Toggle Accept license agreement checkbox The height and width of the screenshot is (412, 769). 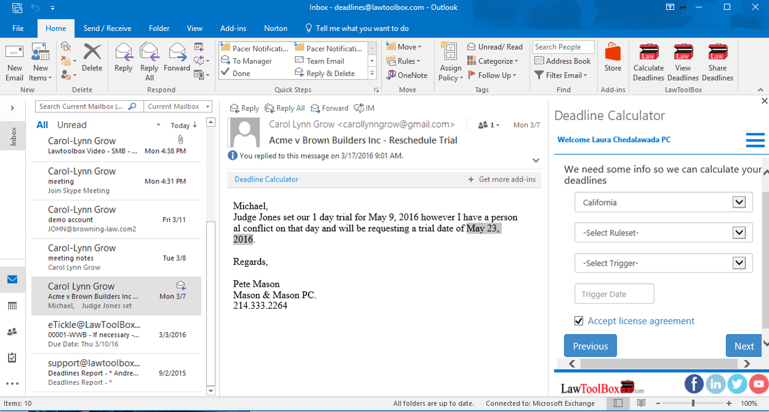coord(578,321)
